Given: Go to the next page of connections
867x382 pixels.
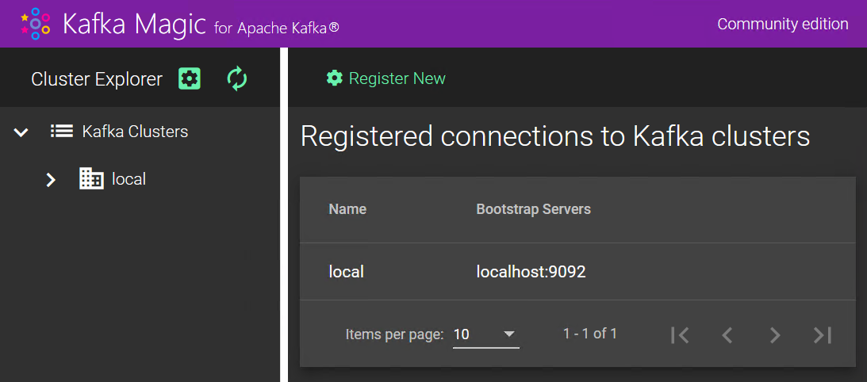Looking at the screenshot, I should (775, 334).
